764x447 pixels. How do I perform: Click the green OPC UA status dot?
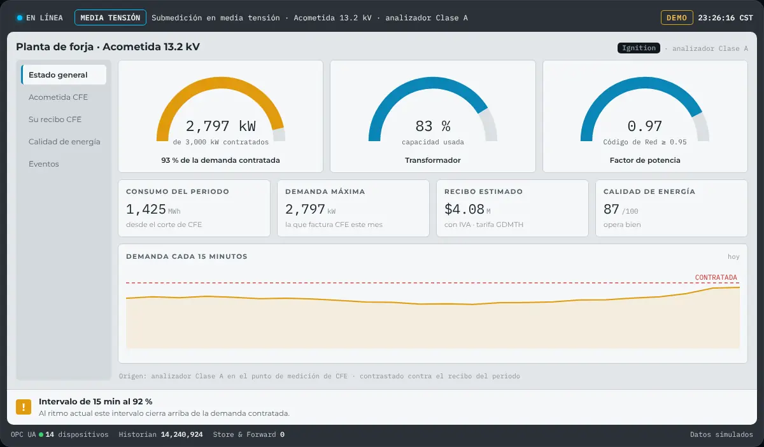point(41,435)
